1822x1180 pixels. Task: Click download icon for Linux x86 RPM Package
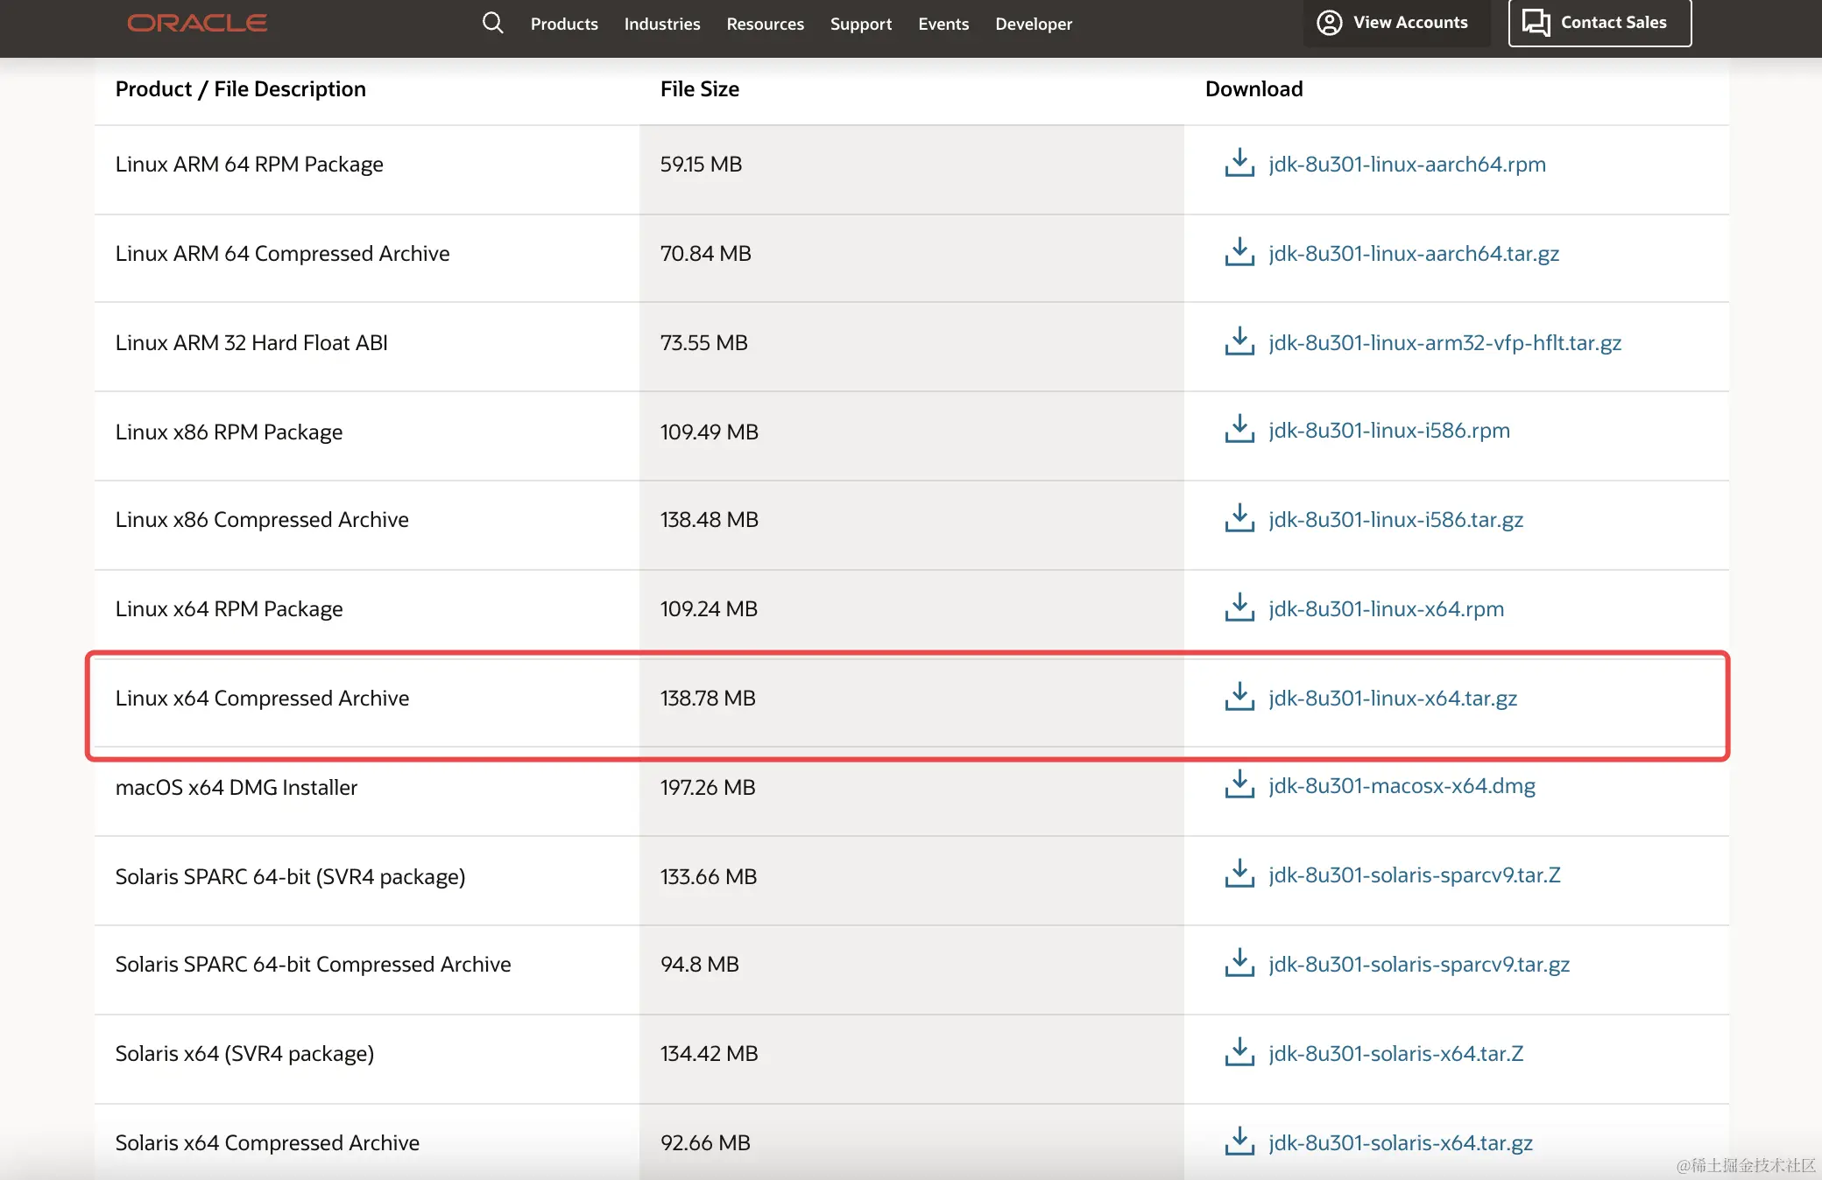[1239, 430]
